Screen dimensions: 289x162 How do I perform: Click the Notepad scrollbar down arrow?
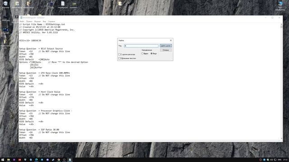tap(281, 138)
